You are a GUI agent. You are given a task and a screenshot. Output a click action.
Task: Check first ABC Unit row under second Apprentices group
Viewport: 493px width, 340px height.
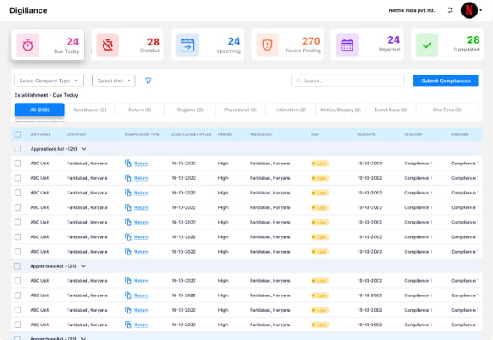(x=17, y=281)
